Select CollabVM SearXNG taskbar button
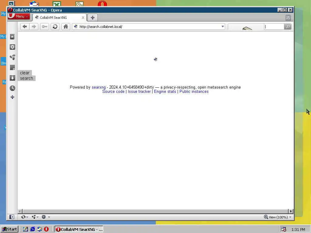Image resolution: width=311 pixels, height=233 pixels. (x=79, y=229)
